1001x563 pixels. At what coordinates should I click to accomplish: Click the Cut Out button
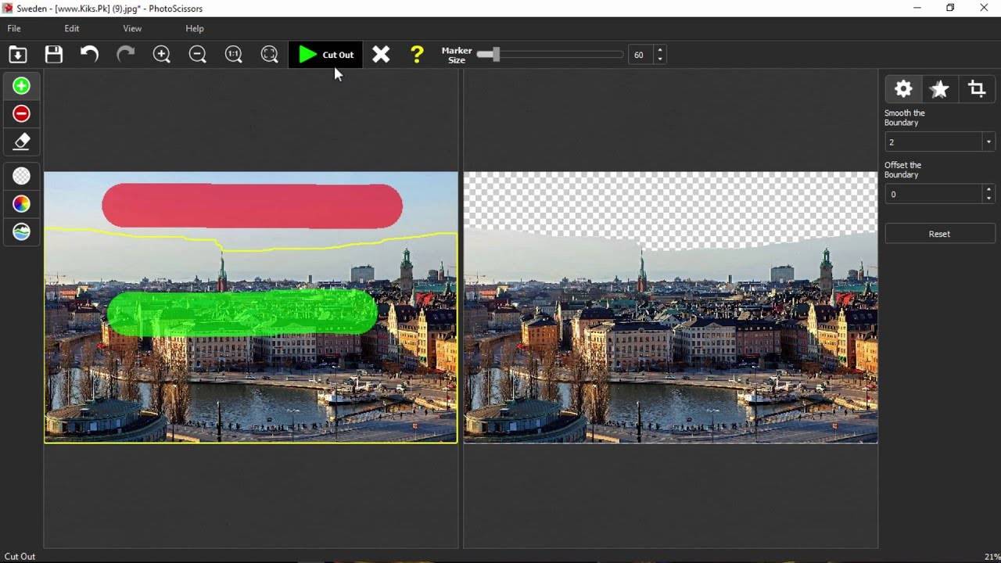(x=326, y=55)
